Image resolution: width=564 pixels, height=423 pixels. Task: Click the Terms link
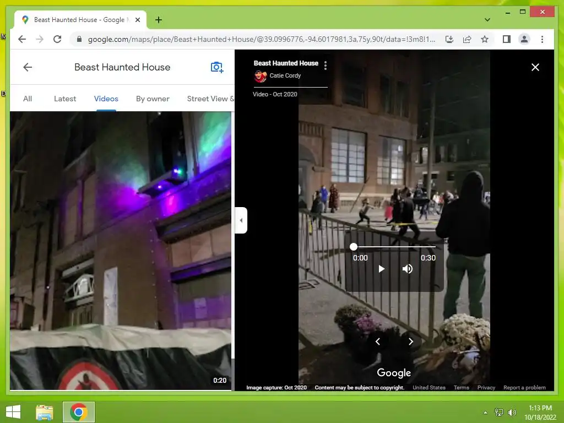pos(461,387)
